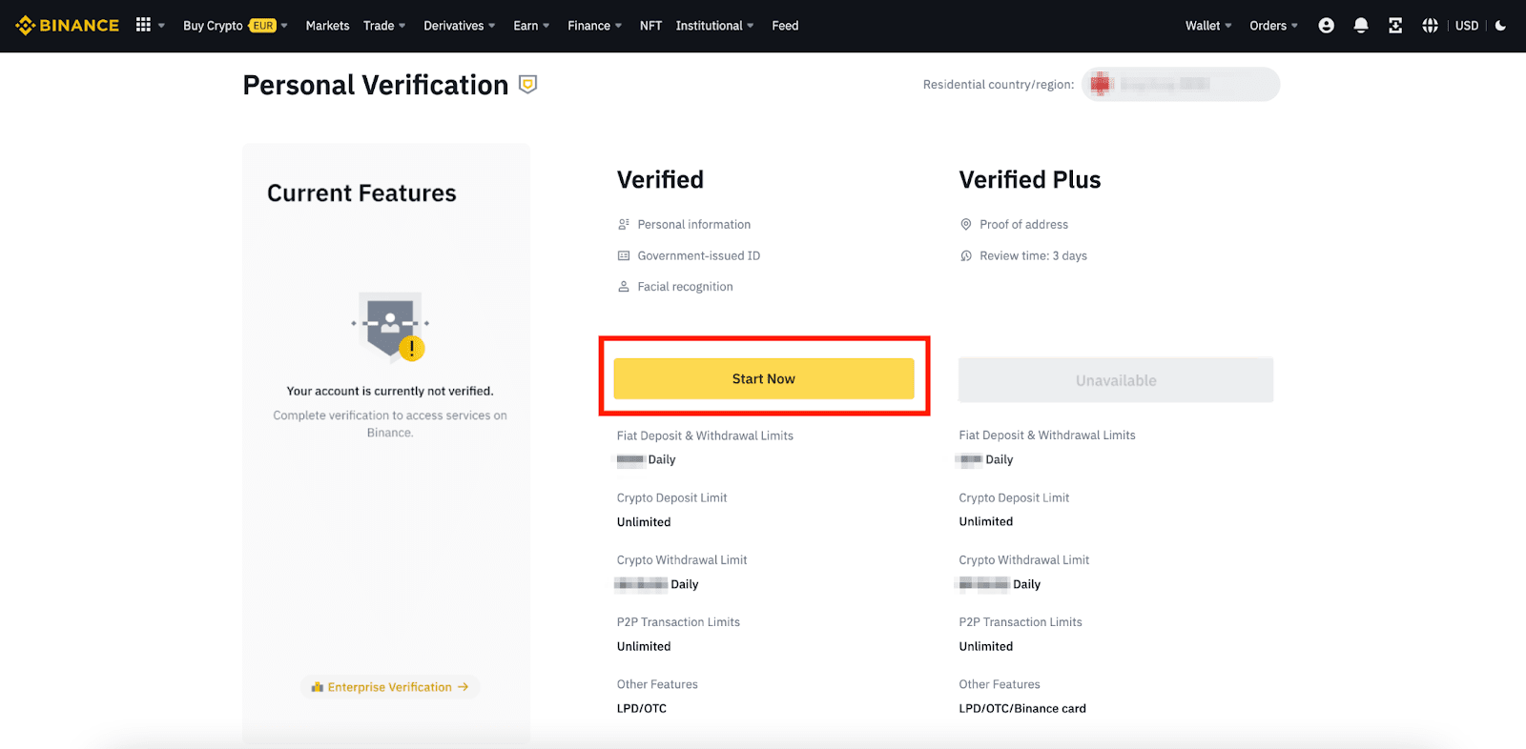
Task: Open the apps grid menu
Action: click(144, 26)
